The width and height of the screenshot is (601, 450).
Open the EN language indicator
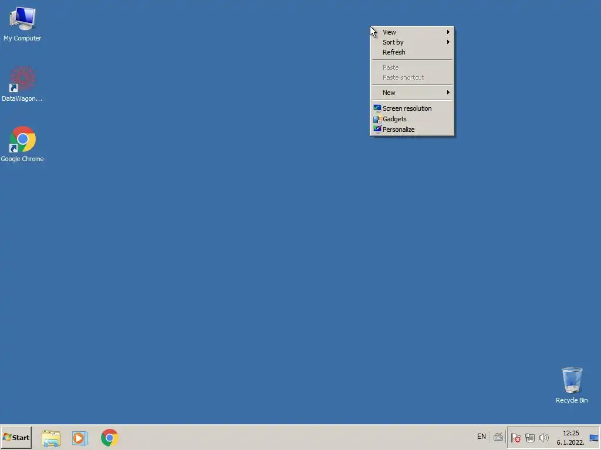[481, 437]
